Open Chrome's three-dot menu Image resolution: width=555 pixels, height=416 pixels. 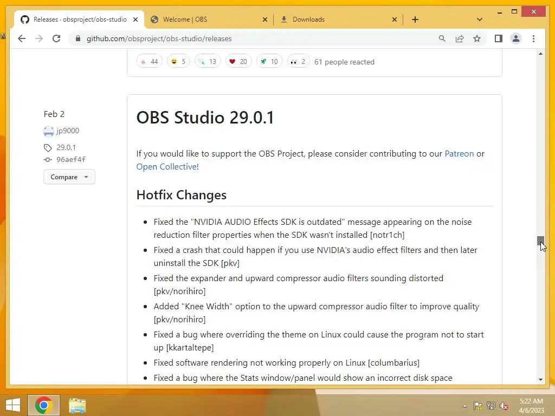pyautogui.click(x=533, y=38)
